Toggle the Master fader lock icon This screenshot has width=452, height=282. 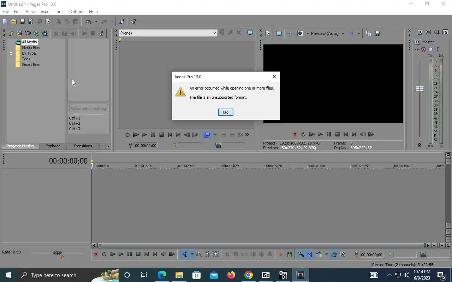click(x=420, y=145)
